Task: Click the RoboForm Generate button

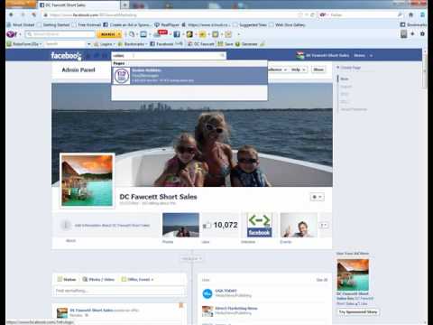Action: [x=246, y=44]
